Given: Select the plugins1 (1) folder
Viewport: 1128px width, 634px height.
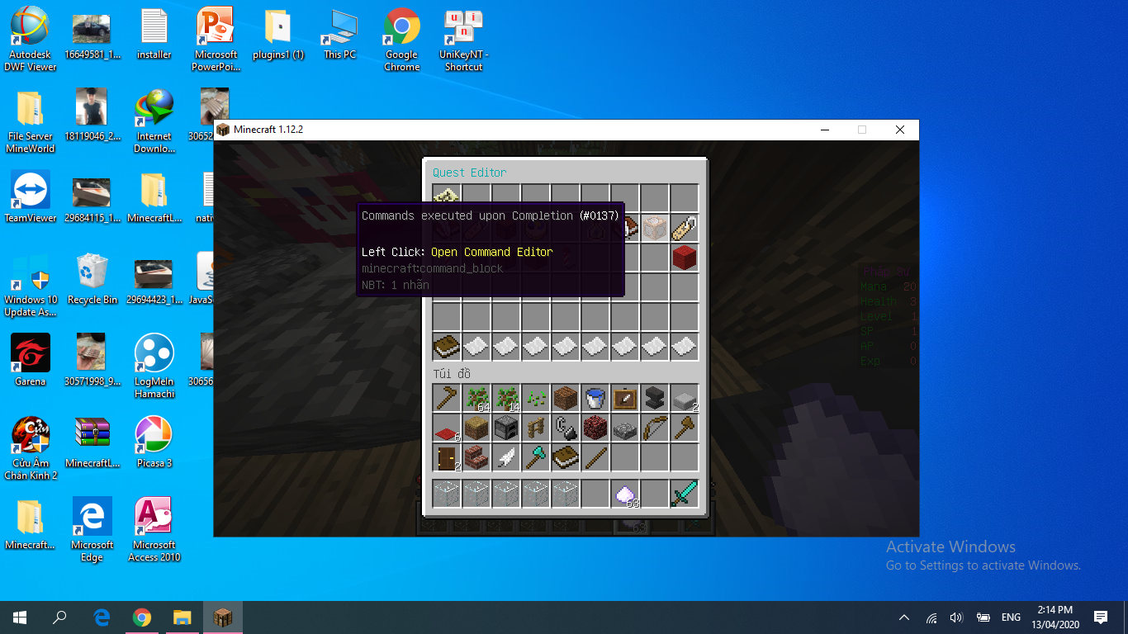Looking at the screenshot, I should [278, 34].
